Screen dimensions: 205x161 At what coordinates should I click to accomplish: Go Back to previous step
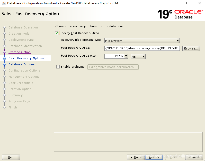pos(136,157)
